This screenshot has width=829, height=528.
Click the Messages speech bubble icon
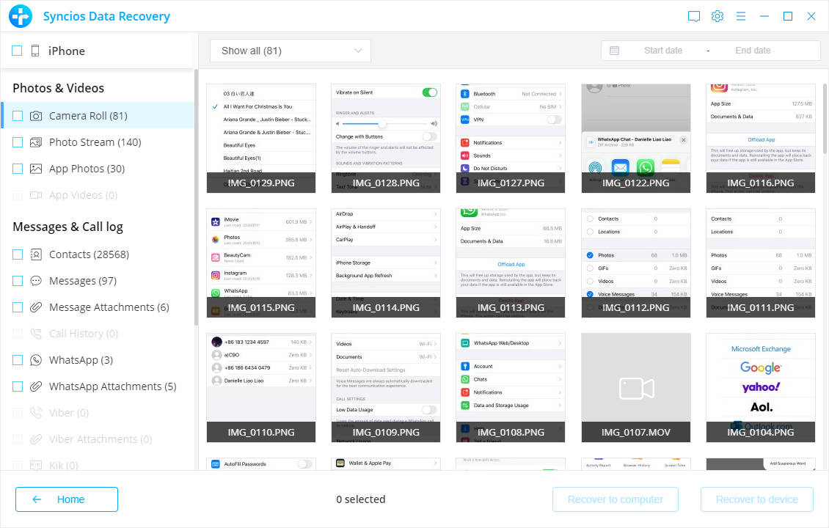tap(36, 281)
